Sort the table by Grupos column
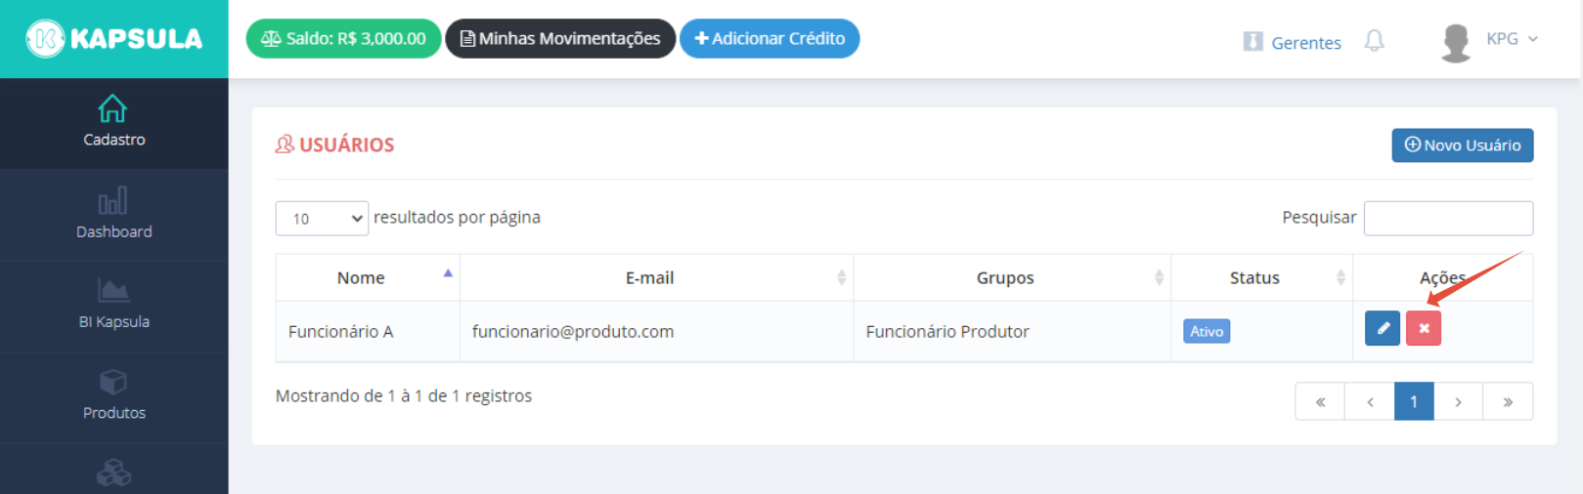This screenshot has height=494, width=1583. [x=1012, y=278]
